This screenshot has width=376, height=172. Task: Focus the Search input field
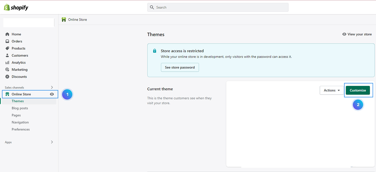[218, 7]
